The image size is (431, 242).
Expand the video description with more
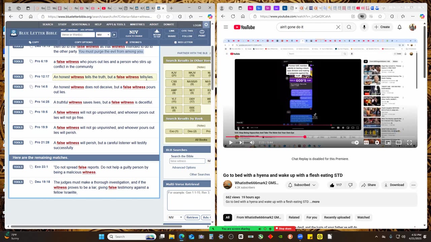(x=314, y=202)
